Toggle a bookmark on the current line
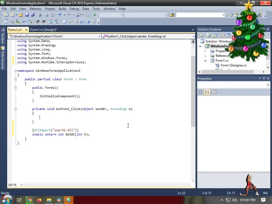 pyautogui.click(x=64, y=22)
